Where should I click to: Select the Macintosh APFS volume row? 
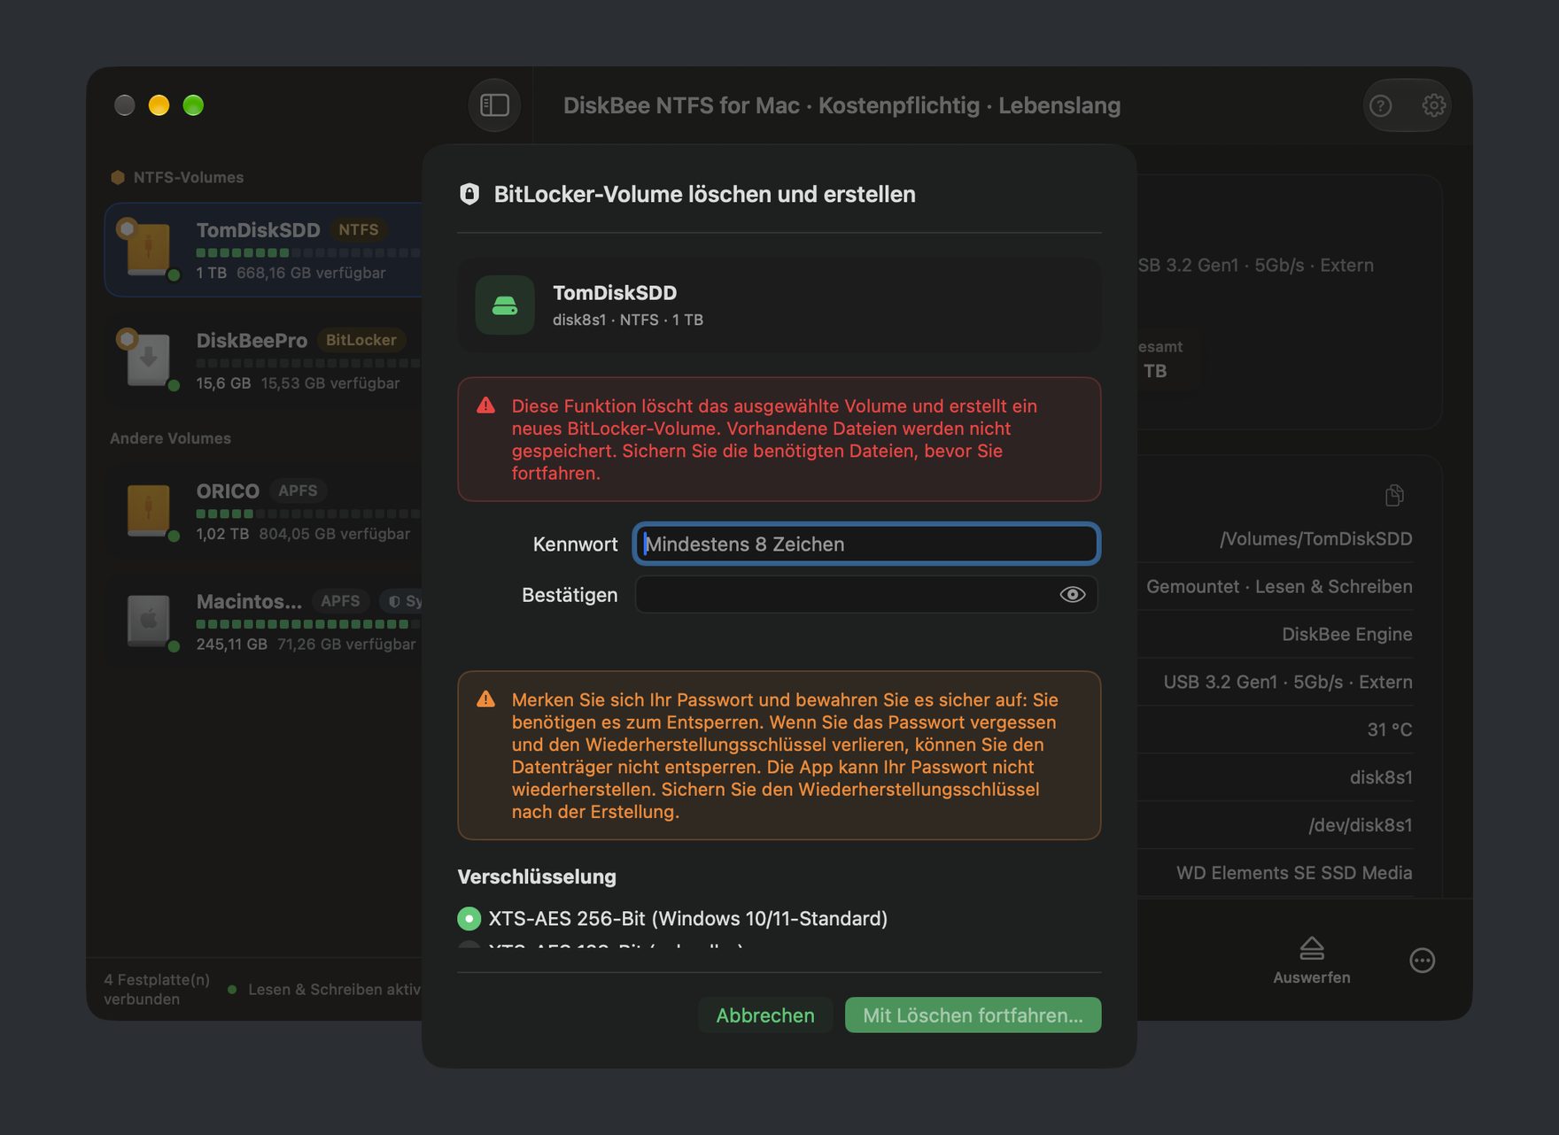pyautogui.click(x=265, y=622)
